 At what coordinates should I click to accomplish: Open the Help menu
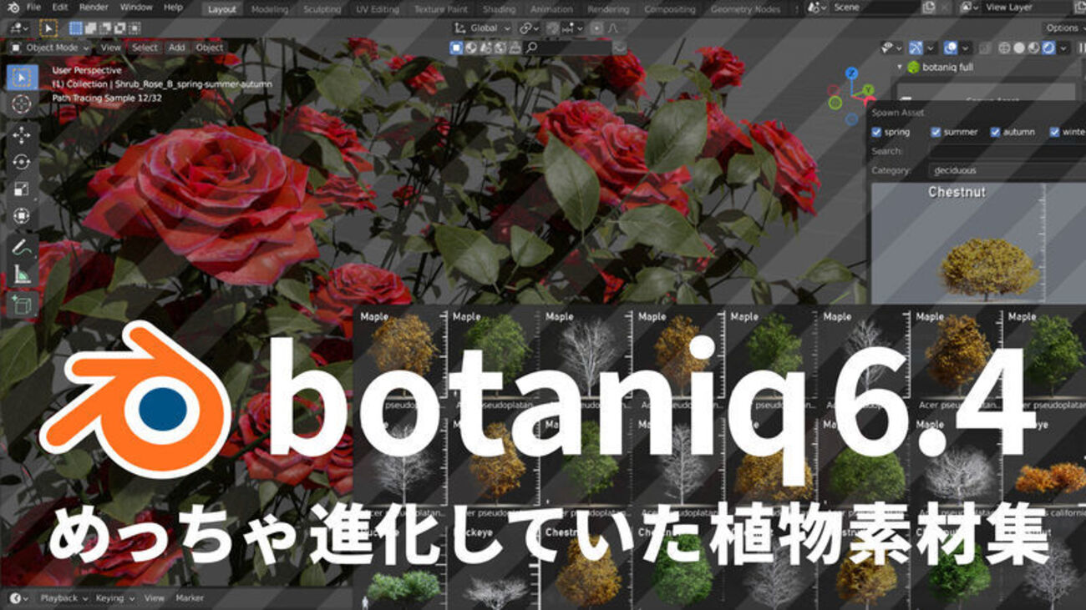(173, 8)
